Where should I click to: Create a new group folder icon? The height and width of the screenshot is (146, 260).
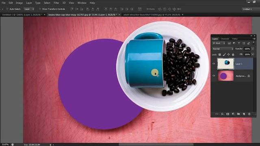[238, 114]
